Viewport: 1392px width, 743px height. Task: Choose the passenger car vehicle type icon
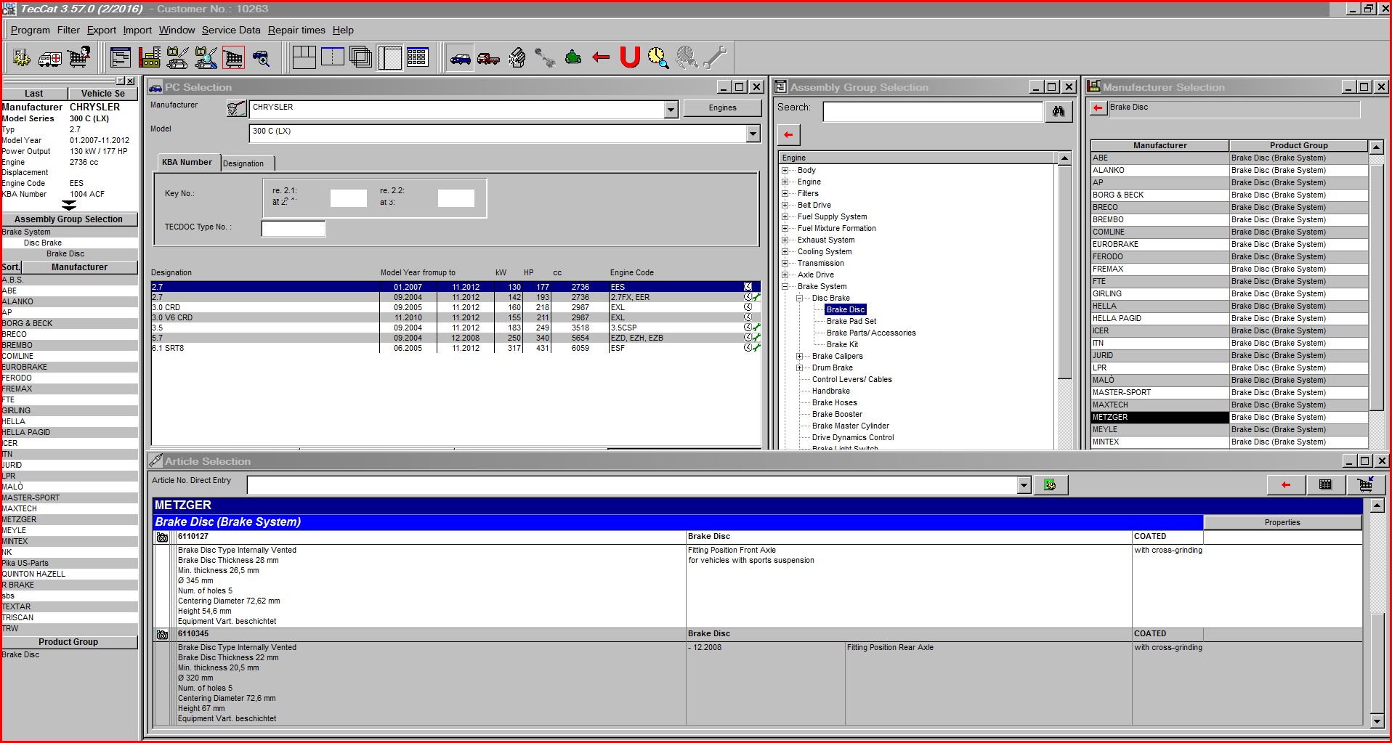pyautogui.click(x=460, y=57)
